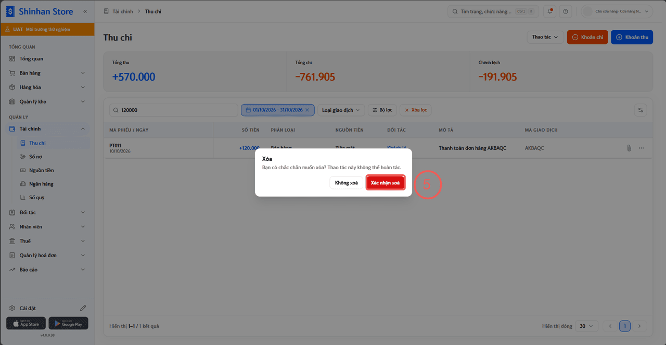Expand the Hàng hóa sidebar section
666x345 pixels.
47,87
